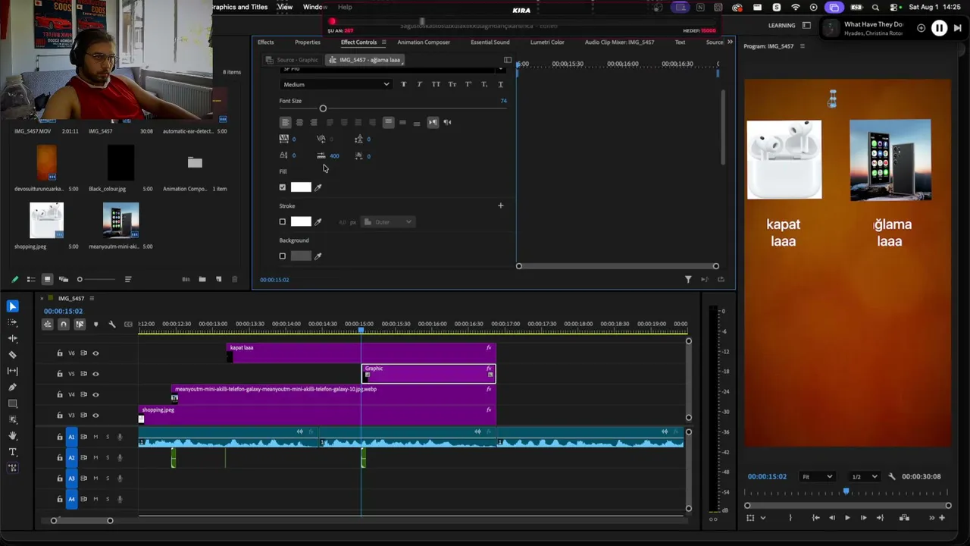The height and width of the screenshot is (546, 970).
Task: Apply faux bold text style
Action: 403,84
